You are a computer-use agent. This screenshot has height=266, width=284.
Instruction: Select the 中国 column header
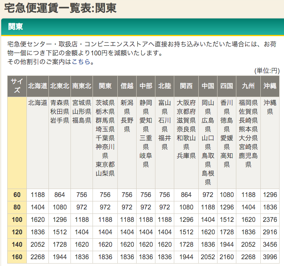point(208,86)
